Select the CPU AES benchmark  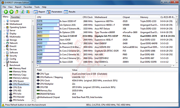coord(17,91)
